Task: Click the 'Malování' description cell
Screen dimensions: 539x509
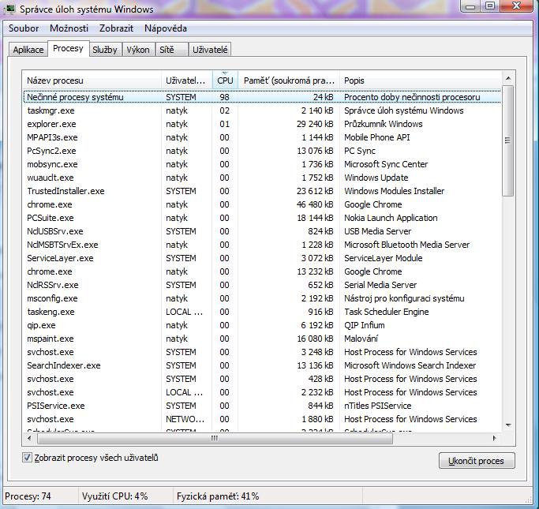Action: 361,339
